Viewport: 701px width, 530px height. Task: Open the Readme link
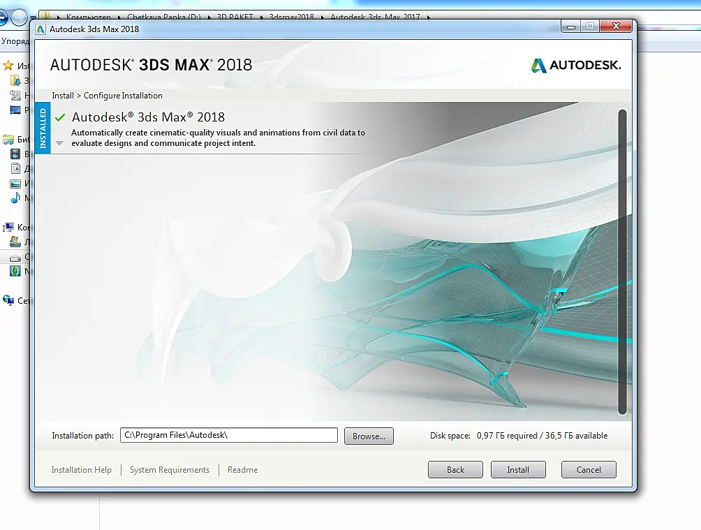tap(242, 470)
